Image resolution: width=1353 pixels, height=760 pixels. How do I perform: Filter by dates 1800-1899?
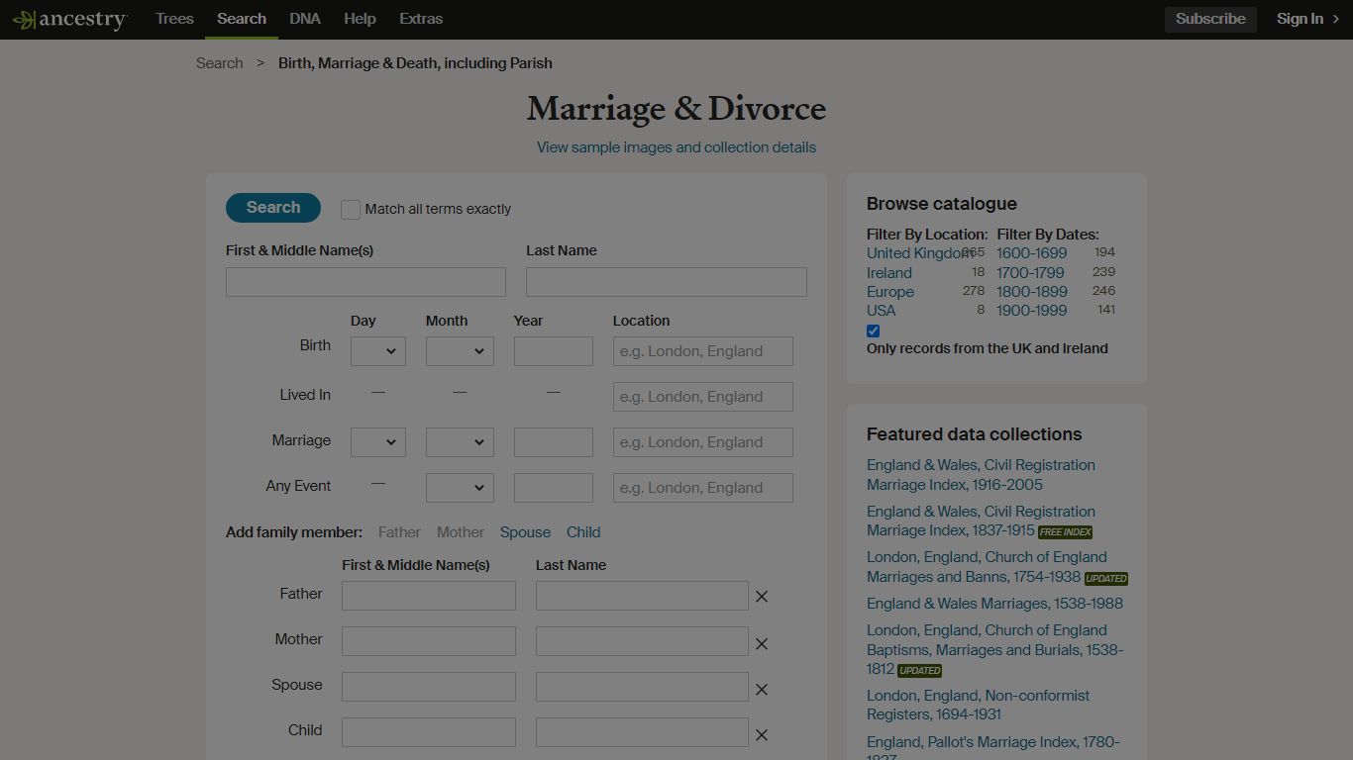[1032, 292]
